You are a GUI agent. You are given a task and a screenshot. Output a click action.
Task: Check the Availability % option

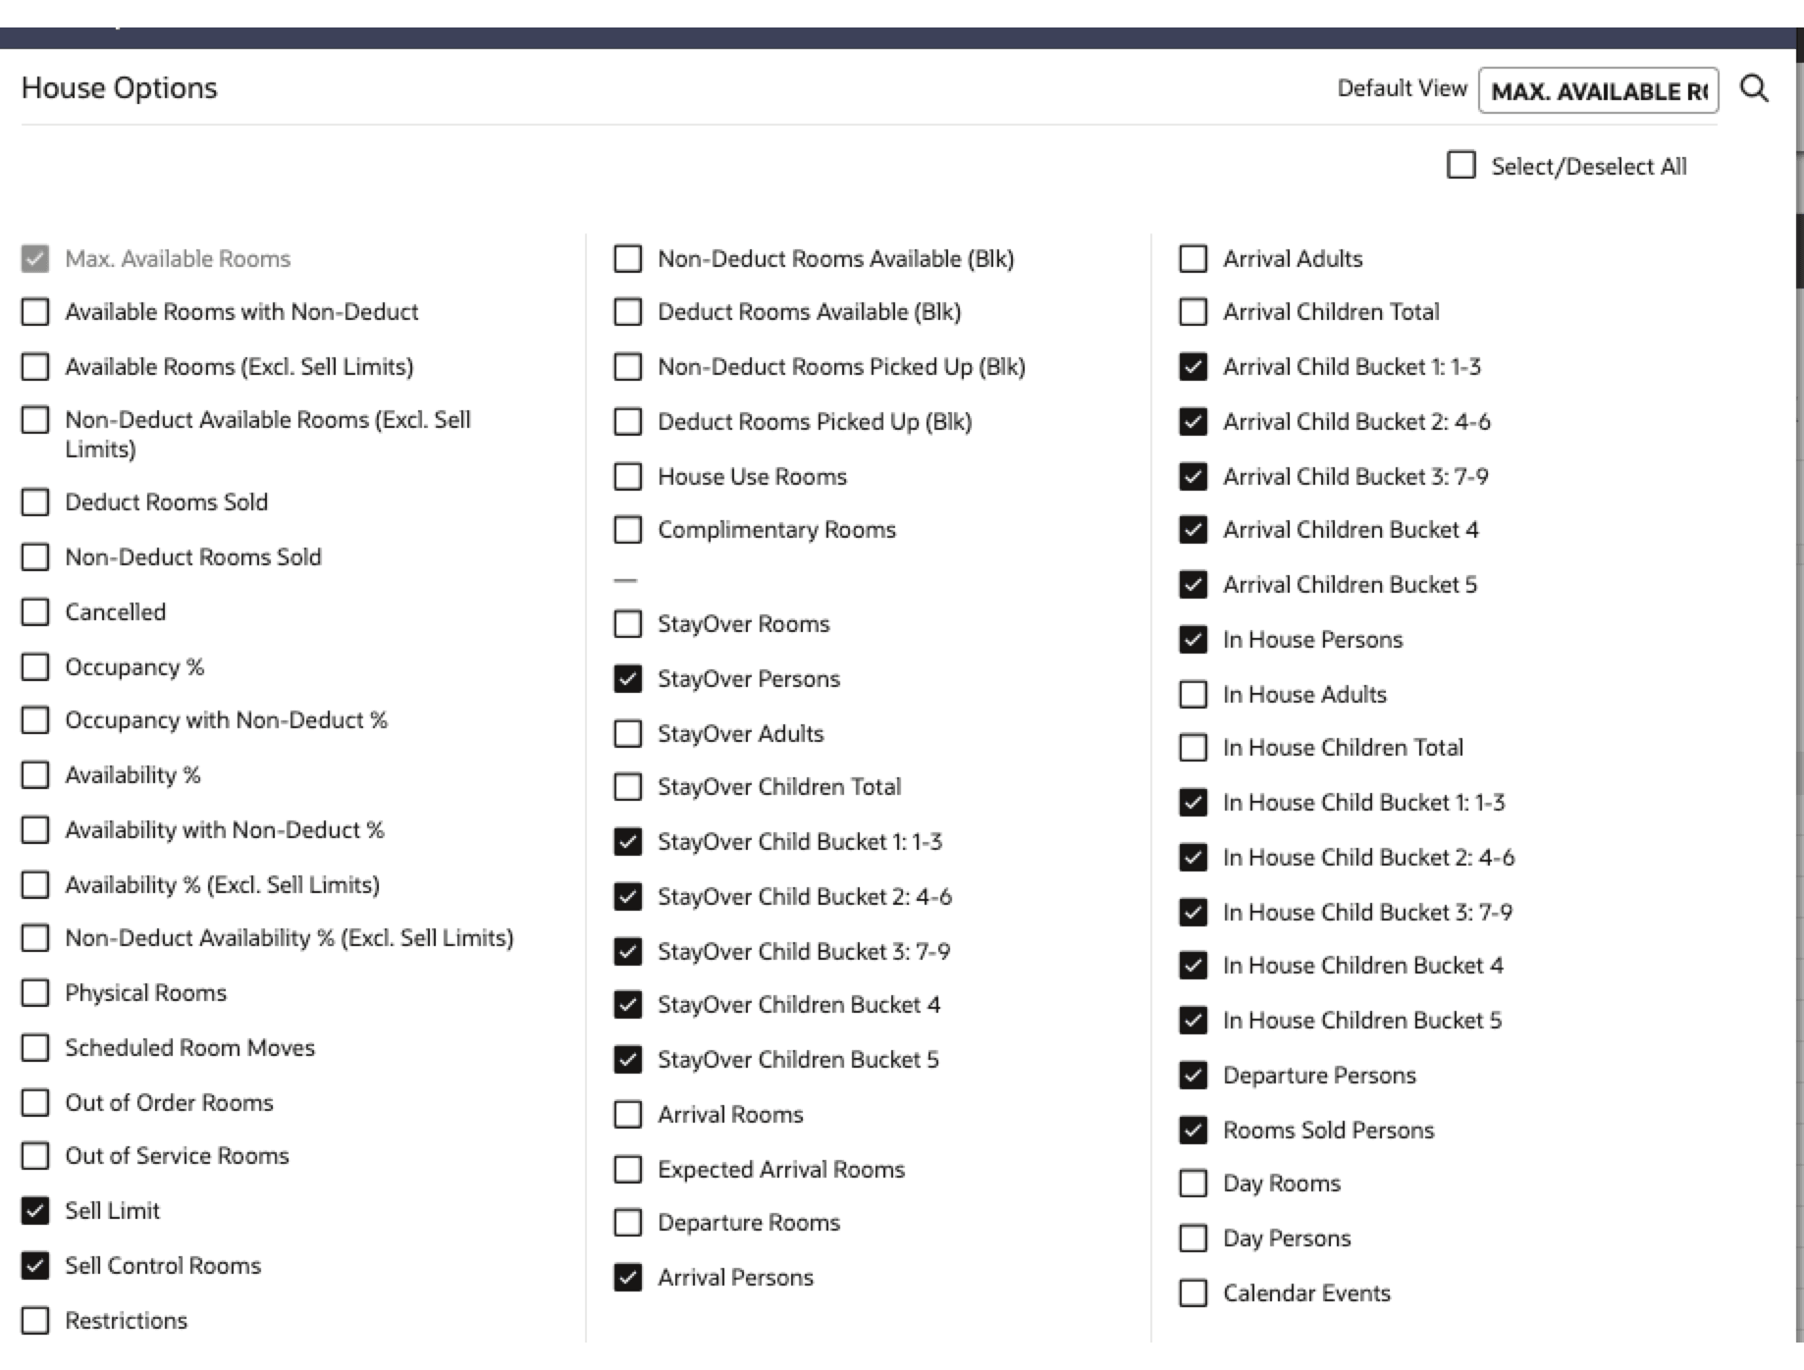pos(35,775)
